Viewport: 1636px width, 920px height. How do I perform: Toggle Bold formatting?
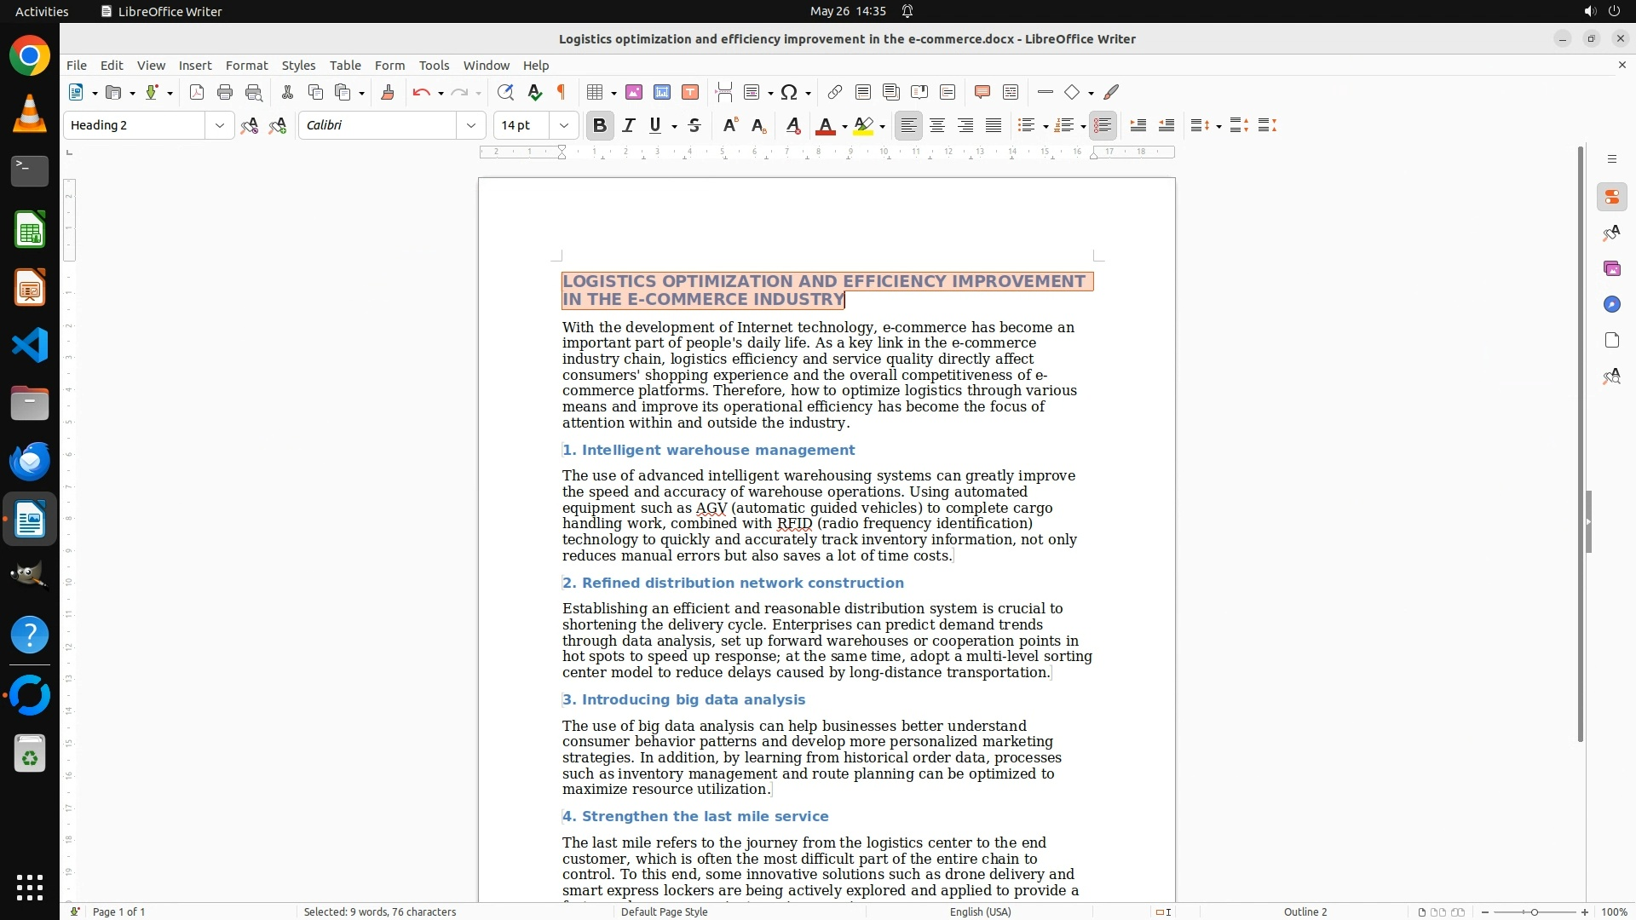(x=600, y=125)
